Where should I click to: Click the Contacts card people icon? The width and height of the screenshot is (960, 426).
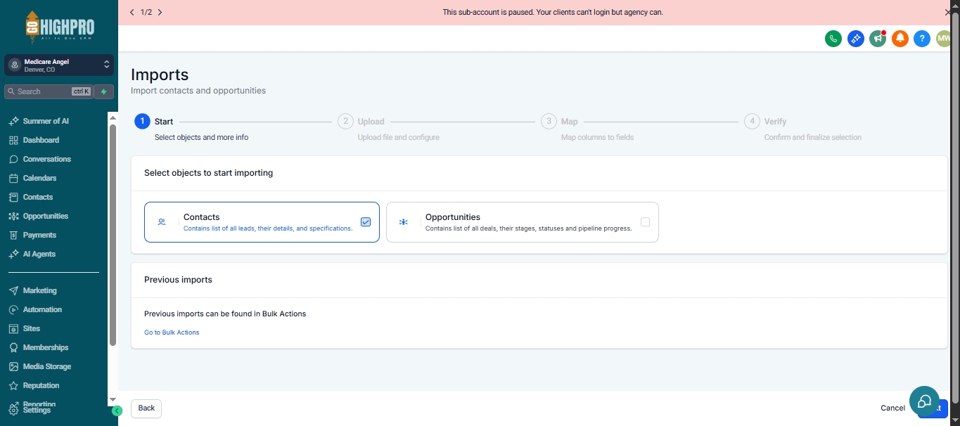tap(162, 222)
